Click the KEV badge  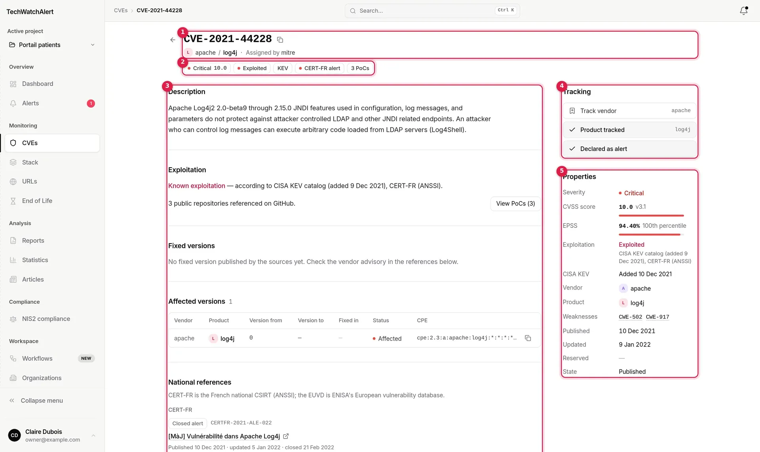[283, 68]
